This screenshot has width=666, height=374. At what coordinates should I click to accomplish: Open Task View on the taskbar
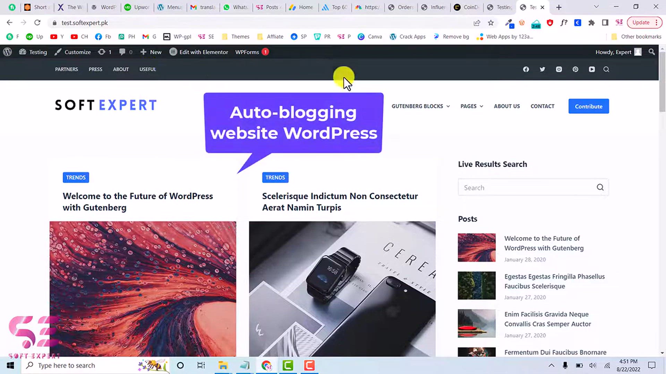(x=201, y=365)
